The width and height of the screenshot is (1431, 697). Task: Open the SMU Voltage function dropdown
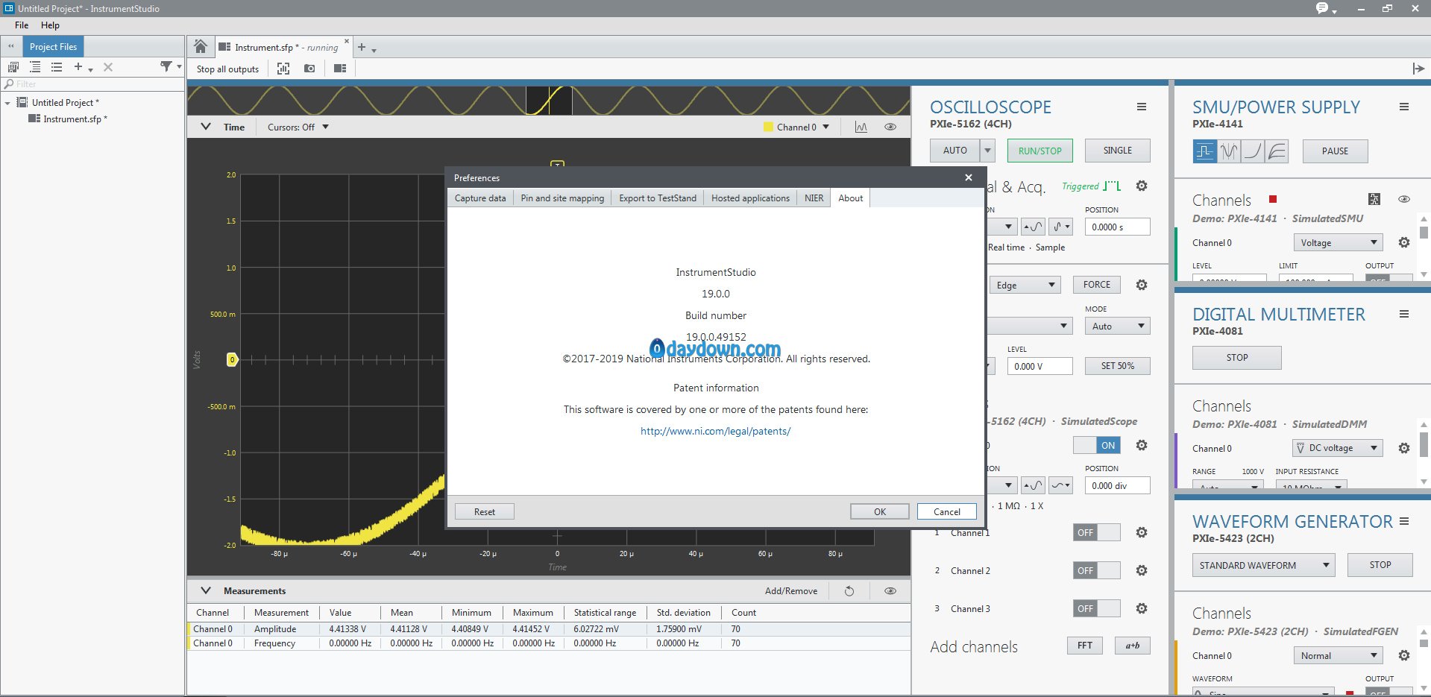tap(1338, 243)
